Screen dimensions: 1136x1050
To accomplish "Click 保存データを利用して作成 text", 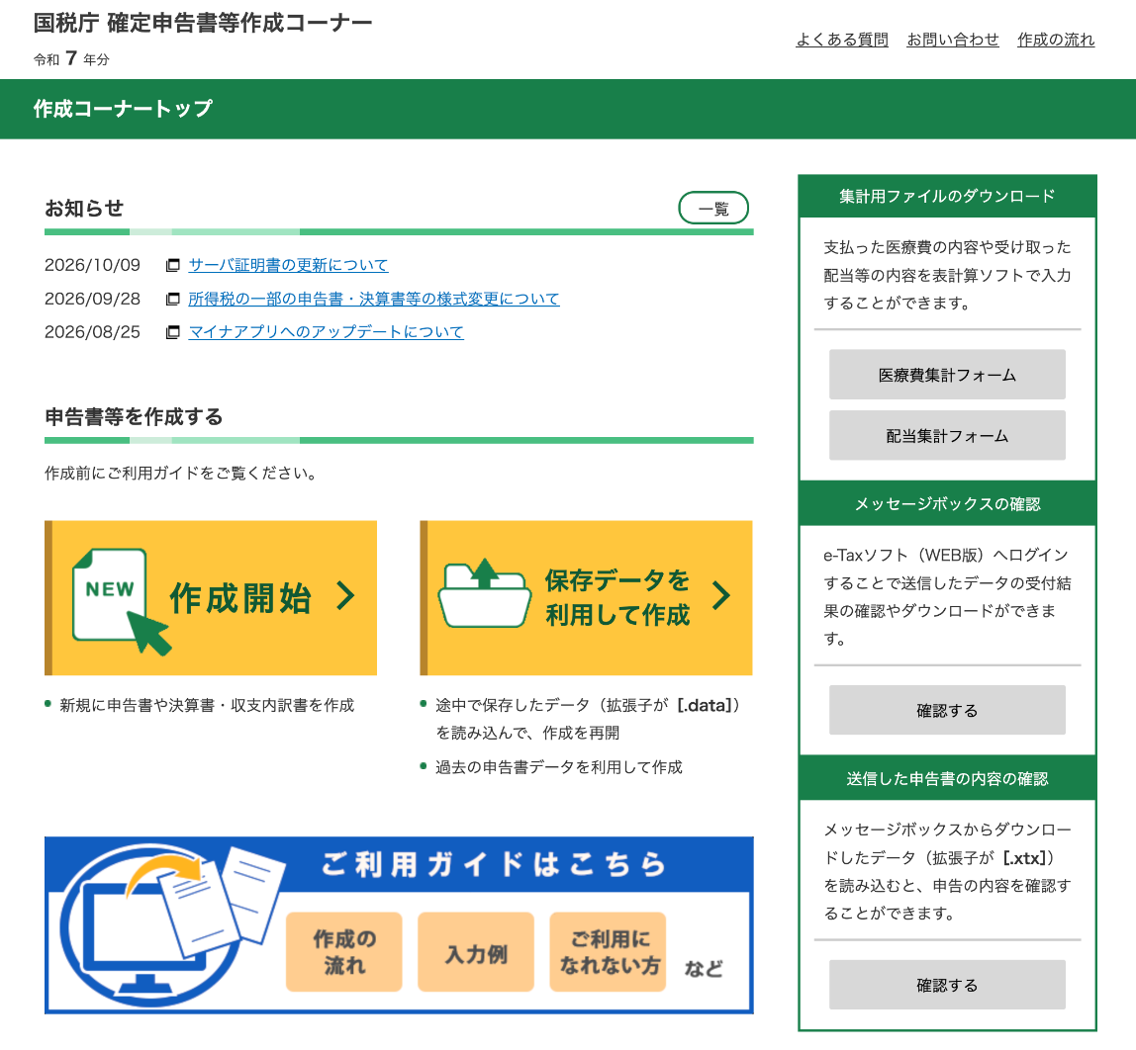I will click(x=617, y=598).
